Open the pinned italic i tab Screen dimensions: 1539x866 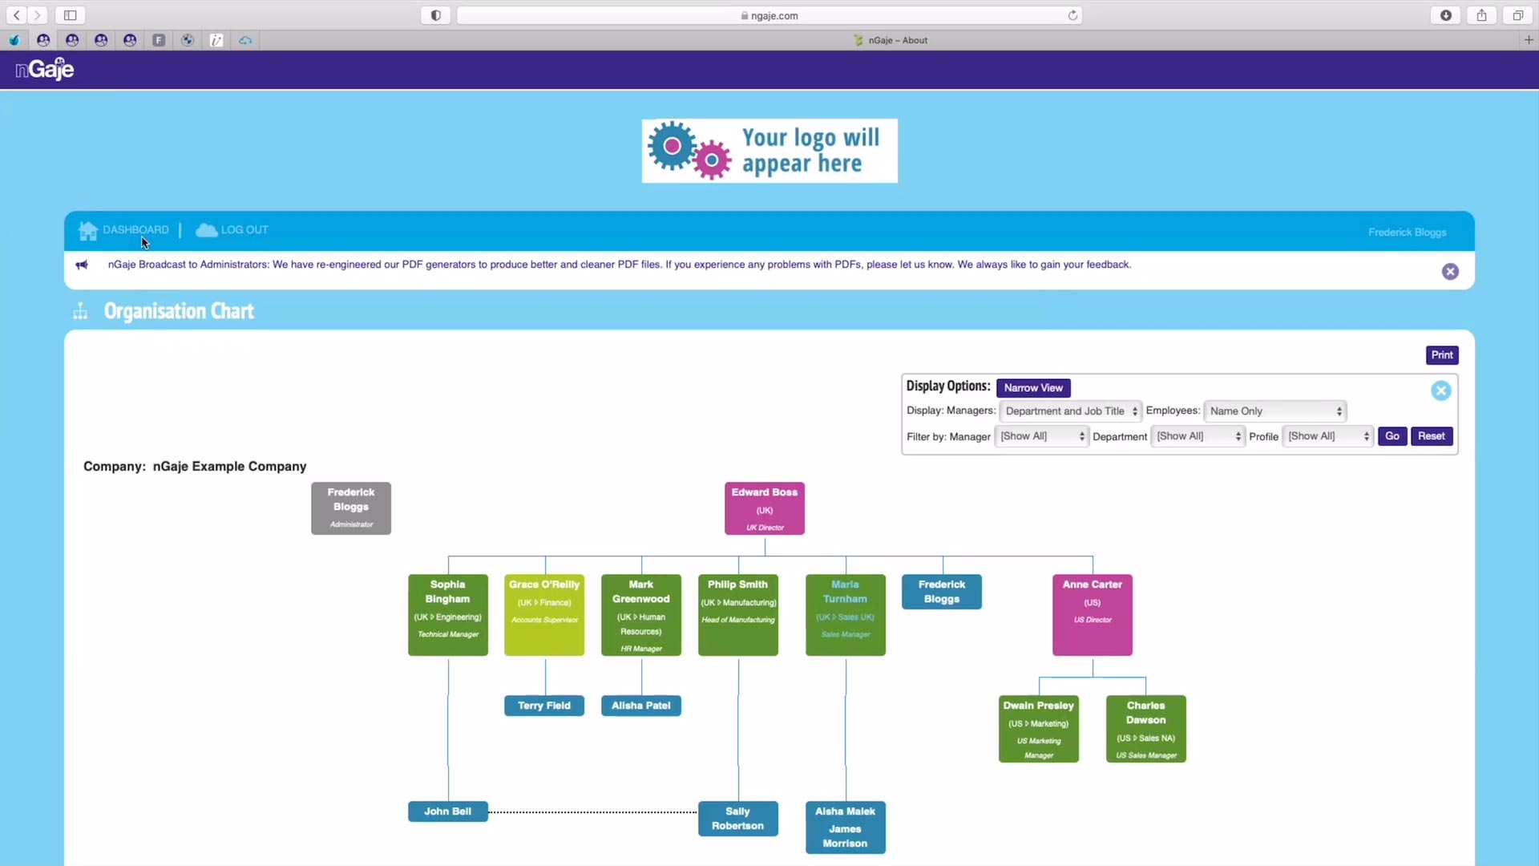[x=216, y=40]
